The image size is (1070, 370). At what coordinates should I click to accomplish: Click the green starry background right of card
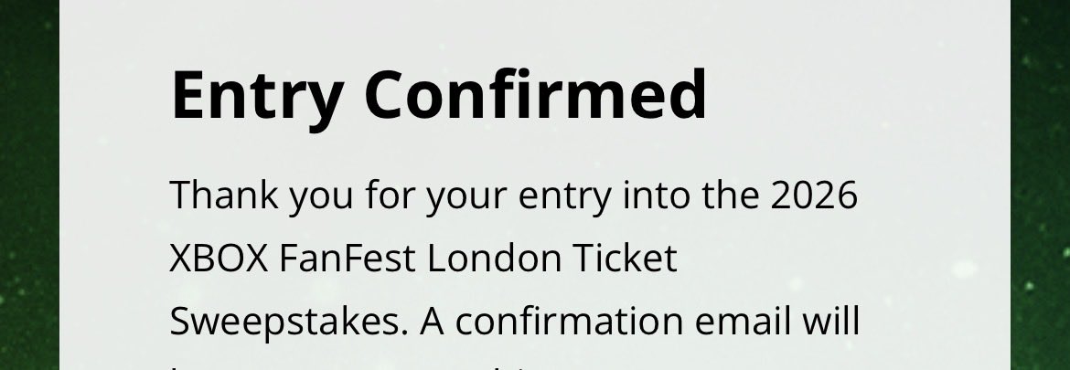pyautogui.click(x=1040, y=185)
